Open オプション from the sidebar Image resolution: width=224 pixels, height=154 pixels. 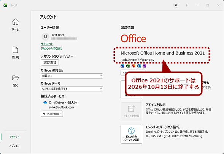(x=14, y=146)
